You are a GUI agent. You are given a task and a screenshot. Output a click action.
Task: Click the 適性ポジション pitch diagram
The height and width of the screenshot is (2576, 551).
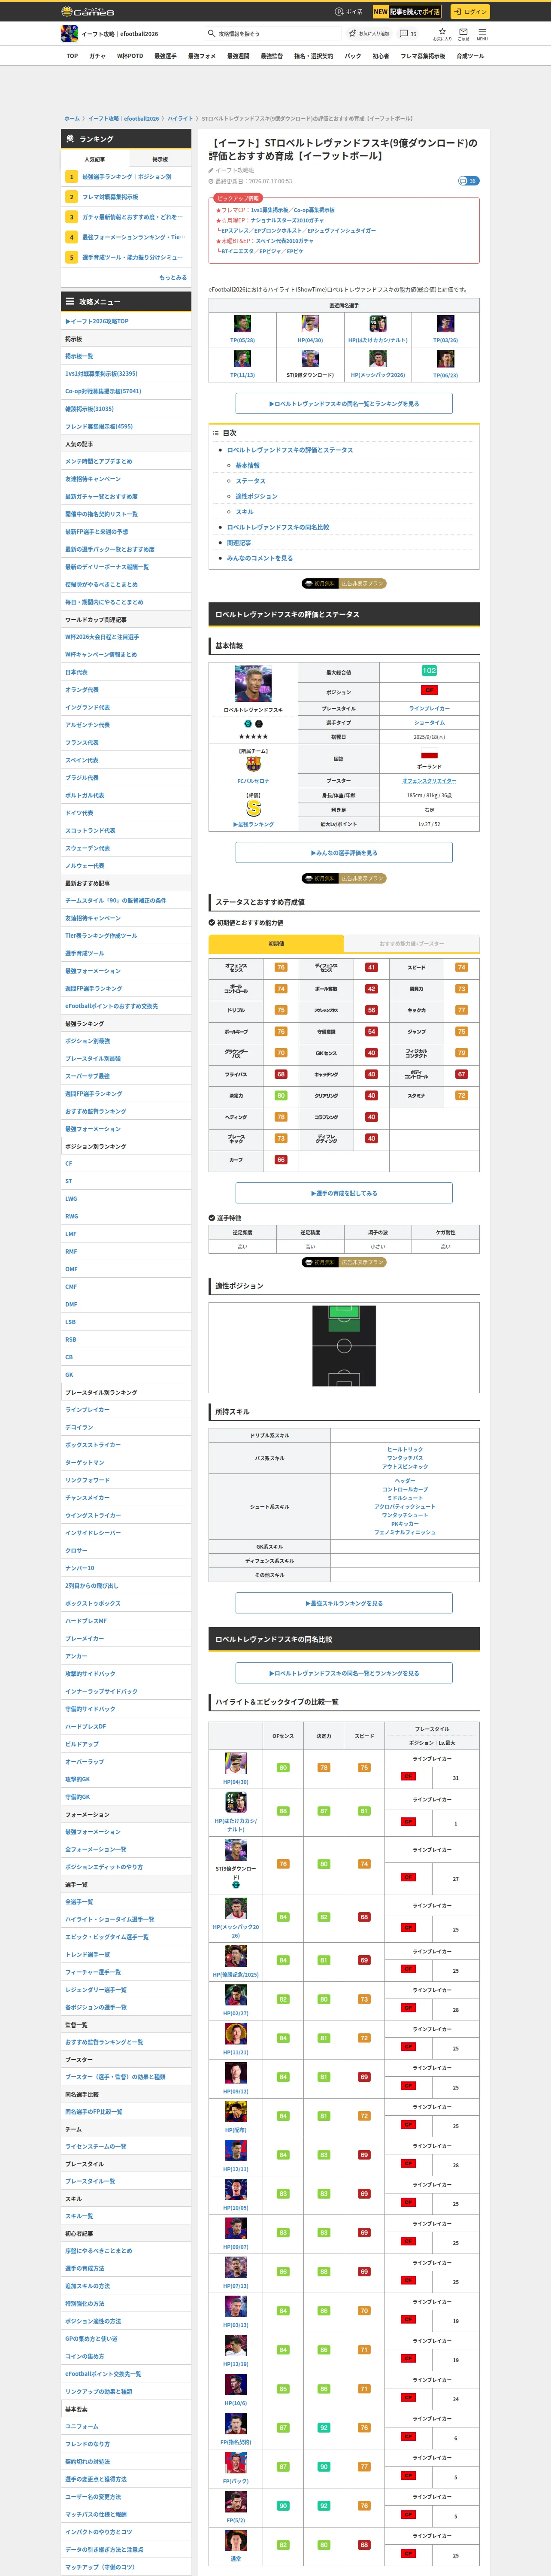[x=344, y=1345]
